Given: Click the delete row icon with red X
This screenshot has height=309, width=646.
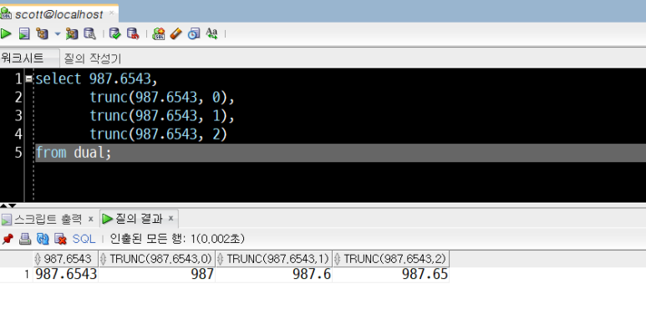Looking at the screenshot, I should tap(60, 239).
